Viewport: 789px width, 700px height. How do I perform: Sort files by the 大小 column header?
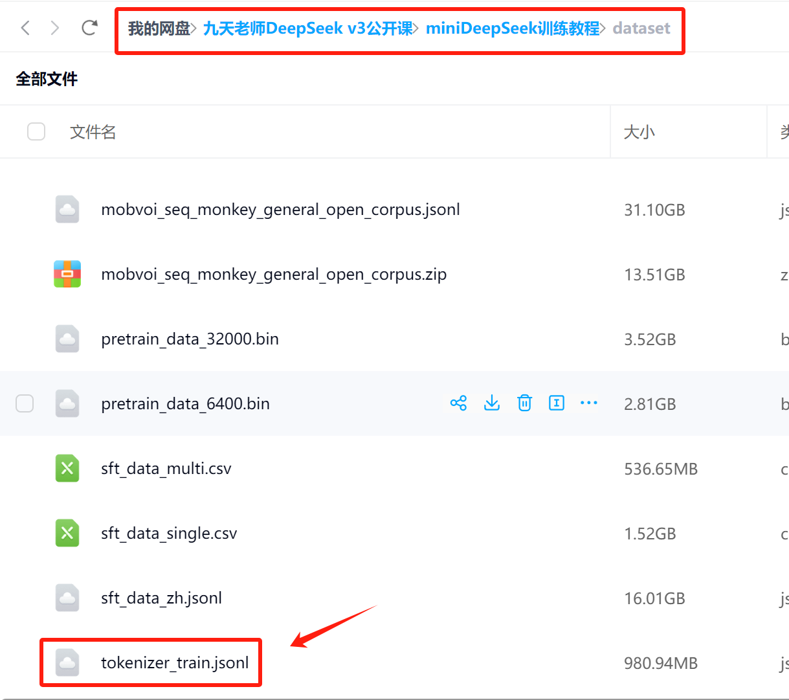point(639,131)
